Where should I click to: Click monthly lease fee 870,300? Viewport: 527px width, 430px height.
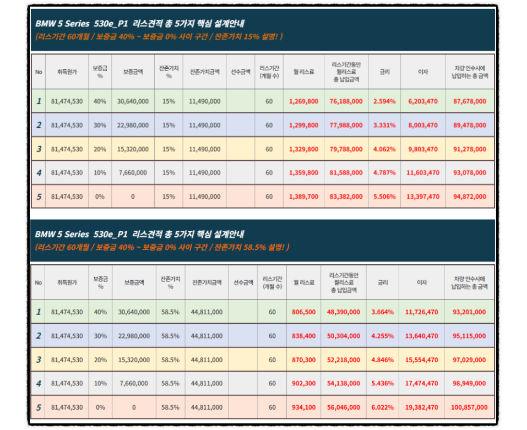pyautogui.click(x=303, y=360)
